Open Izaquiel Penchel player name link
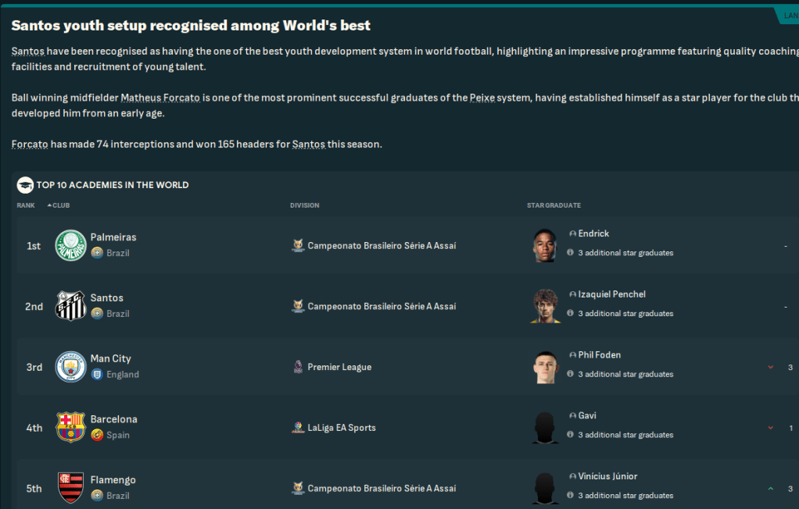Image resolution: width=799 pixels, height=509 pixels. click(x=611, y=294)
